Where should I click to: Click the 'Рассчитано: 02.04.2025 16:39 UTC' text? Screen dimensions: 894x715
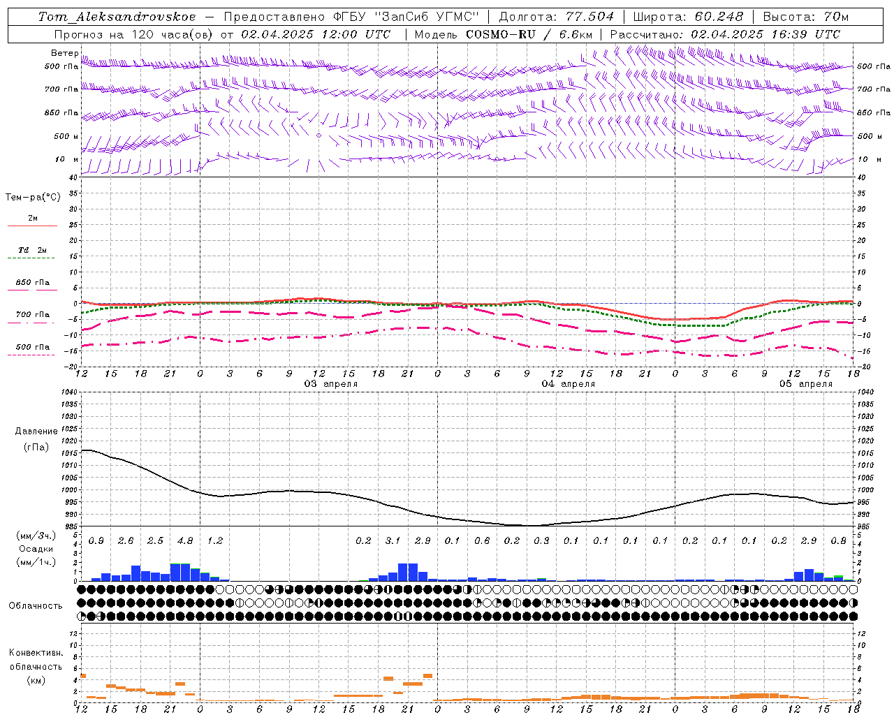[725, 34]
